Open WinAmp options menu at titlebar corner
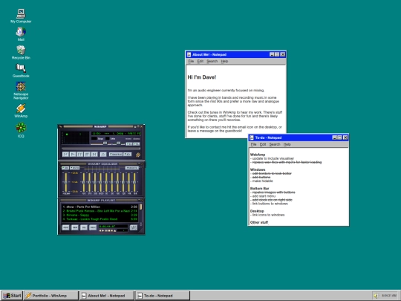This screenshot has width=401, height=301. 60,126
